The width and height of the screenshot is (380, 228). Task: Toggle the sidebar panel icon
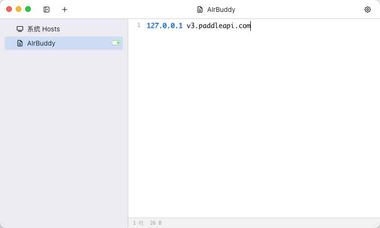pos(47,9)
